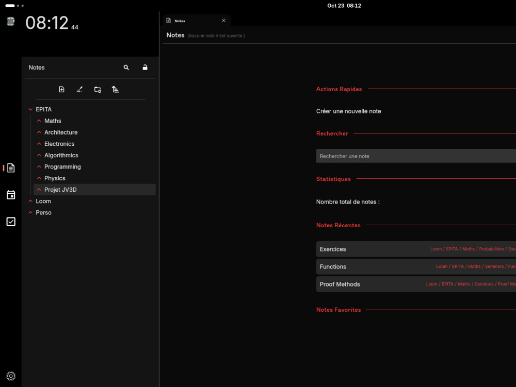The height and width of the screenshot is (387, 516).
Task: Click the workspace indicator pill in top bar
Action: [x=10, y=6]
